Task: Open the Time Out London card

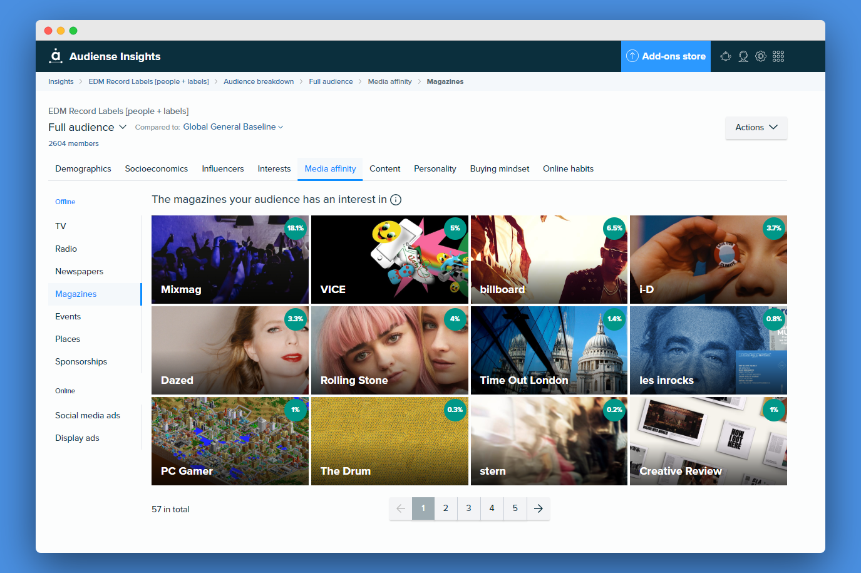Action: (549, 350)
